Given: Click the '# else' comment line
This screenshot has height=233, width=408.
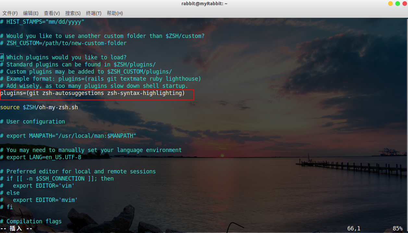Looking at the screenshot, I should coord(10,193).
